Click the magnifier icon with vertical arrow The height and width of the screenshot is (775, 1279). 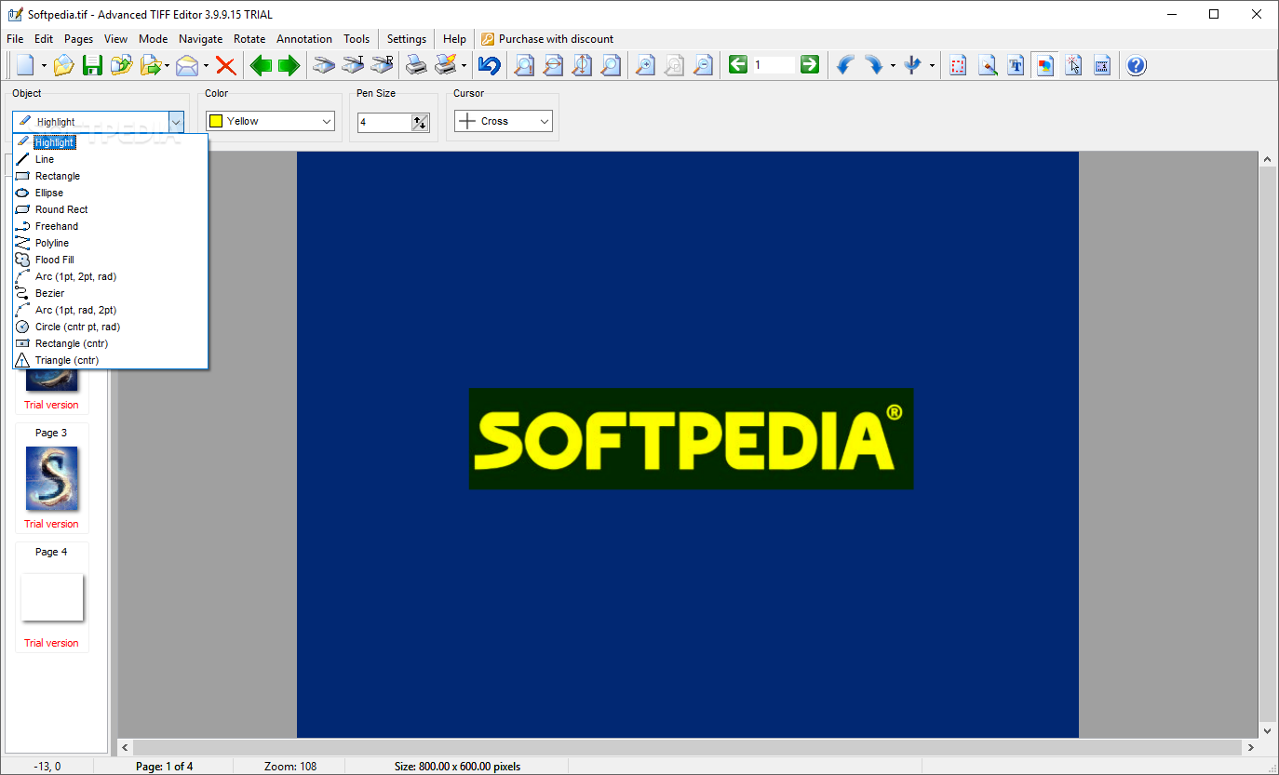[x=582, y=65]
